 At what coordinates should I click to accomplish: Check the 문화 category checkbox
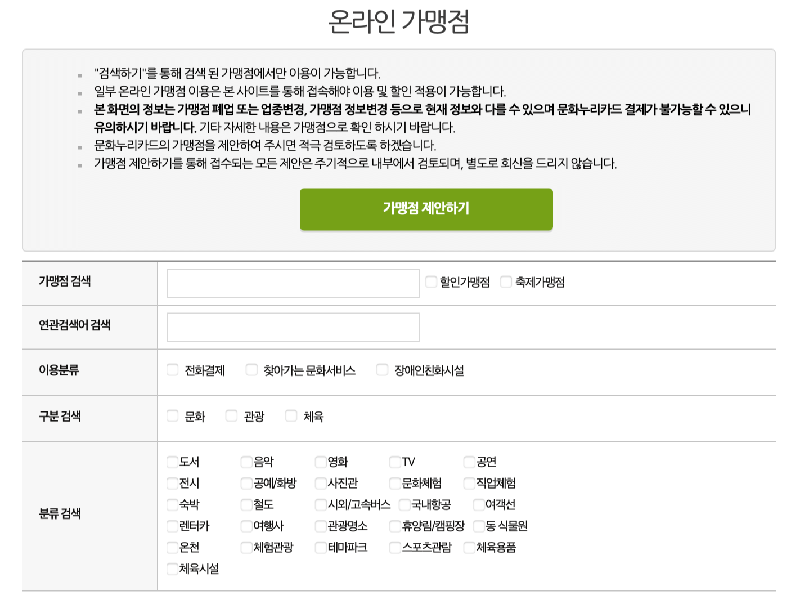pyautogui.click(x=172, y=415)
